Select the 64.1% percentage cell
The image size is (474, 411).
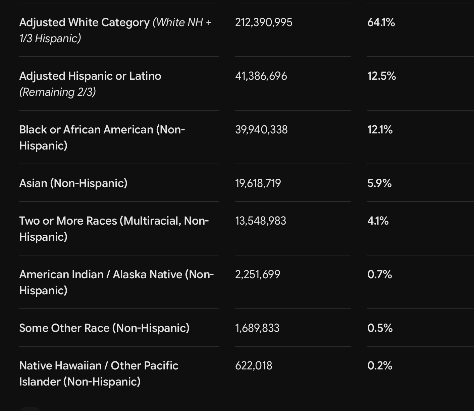pos(381,22)
